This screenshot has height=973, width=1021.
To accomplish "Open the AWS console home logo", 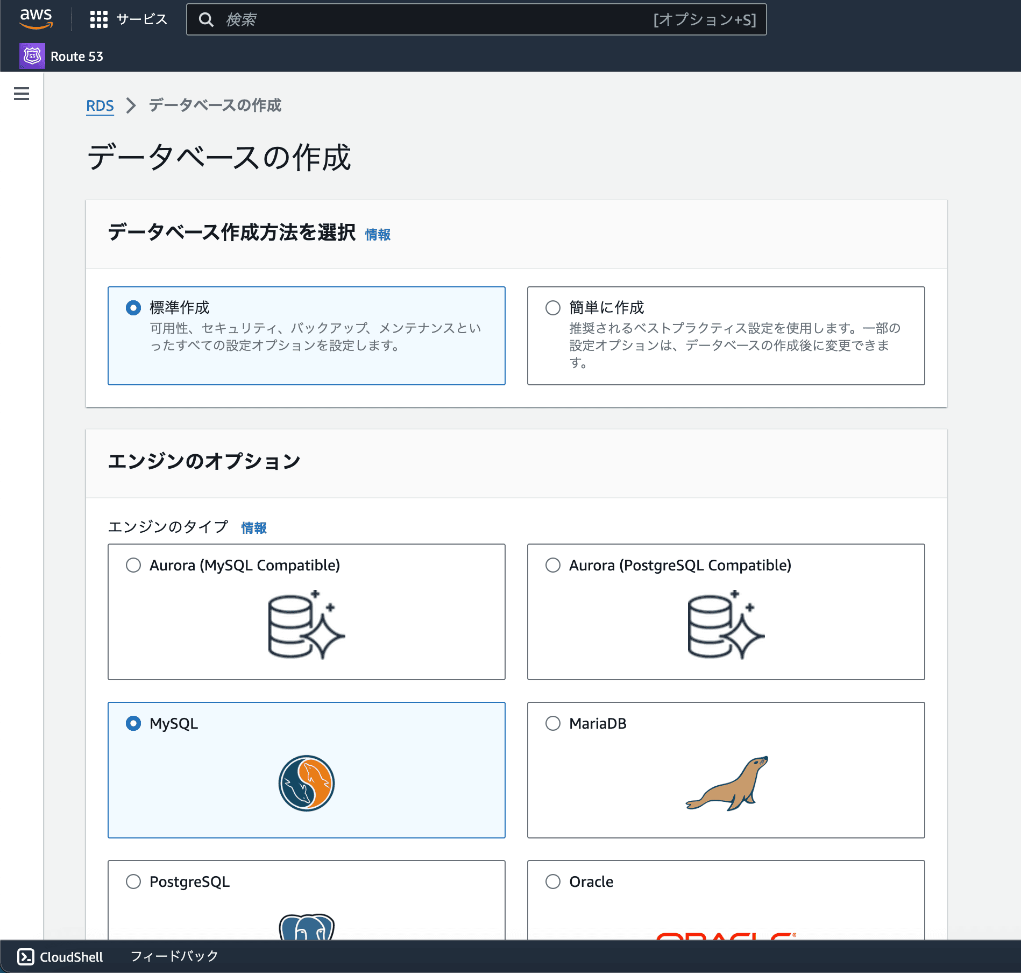I will [36, 19].
